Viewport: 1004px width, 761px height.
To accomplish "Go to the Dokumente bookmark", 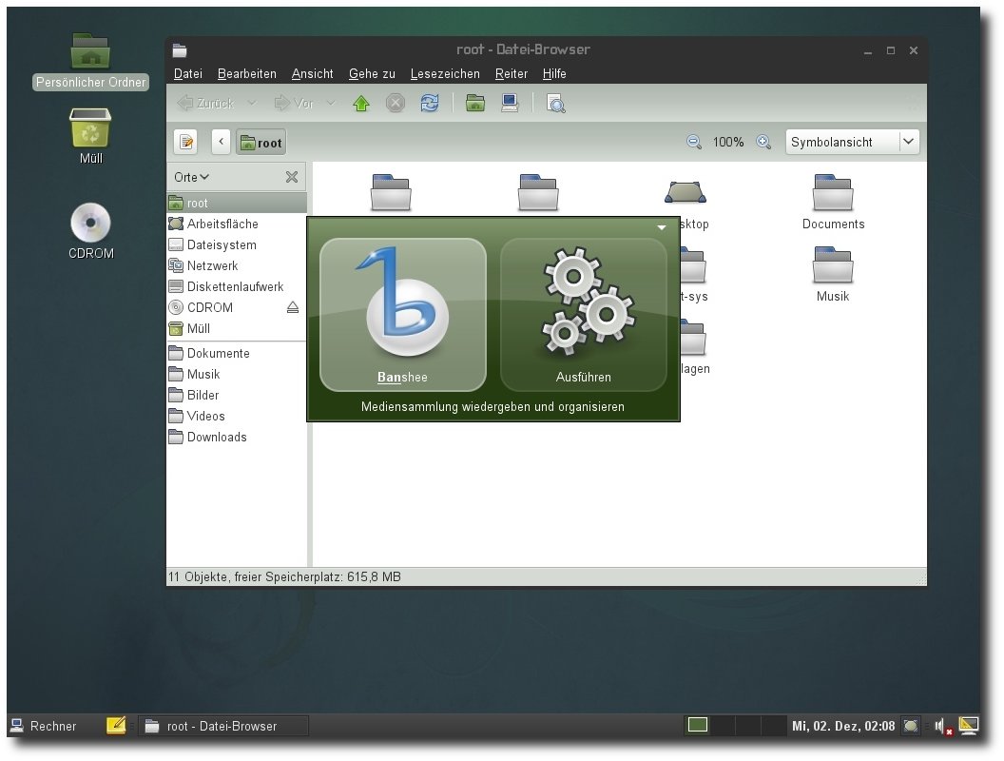I will pos(237,353).
